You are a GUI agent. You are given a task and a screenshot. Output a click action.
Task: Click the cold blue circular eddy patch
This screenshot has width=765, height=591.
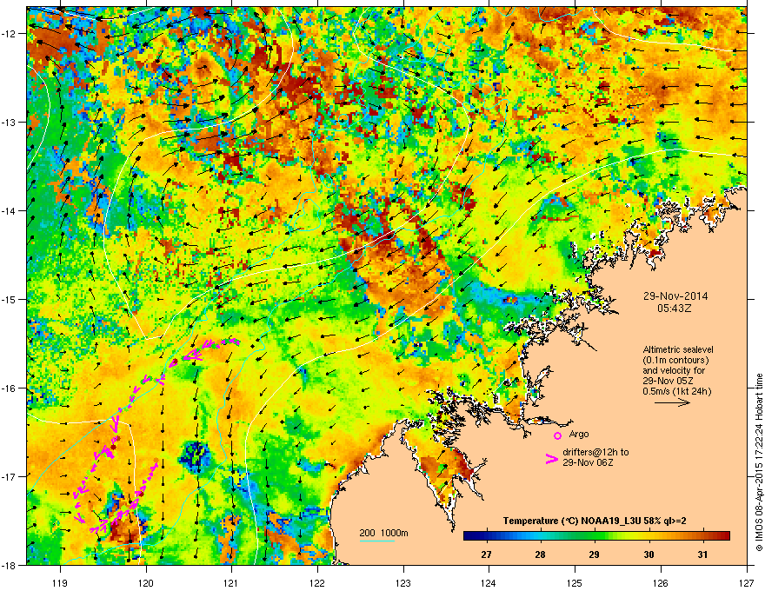coord(196,456)
